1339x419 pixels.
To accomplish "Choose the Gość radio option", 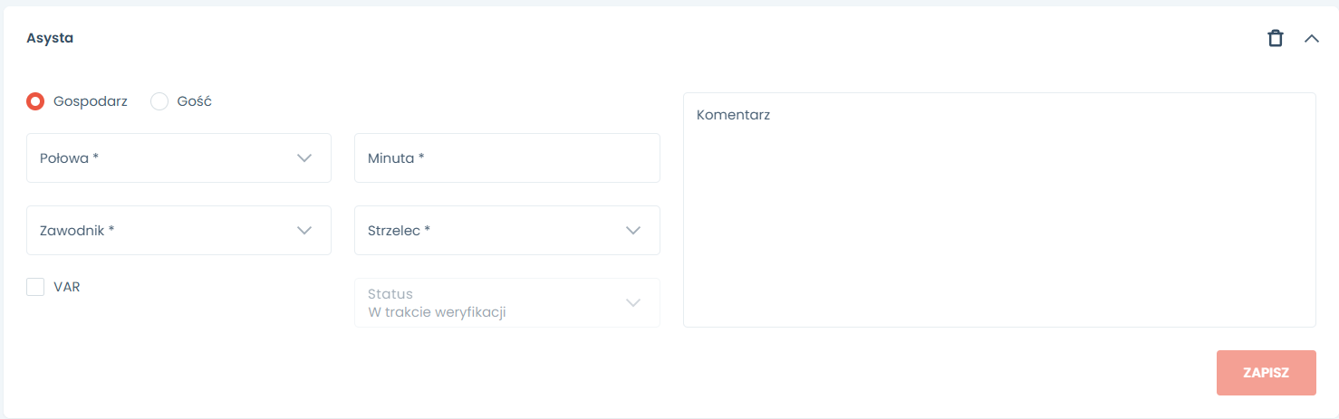I will pyautogui.click(x=159, y=101).
